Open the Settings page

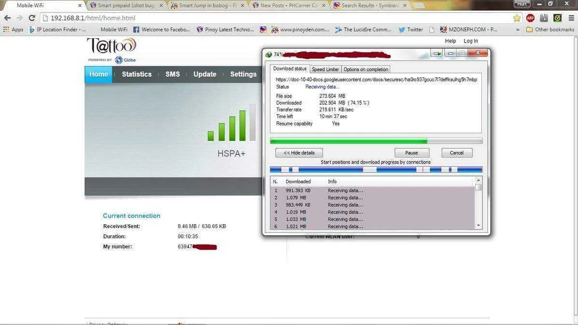[243, 74]
